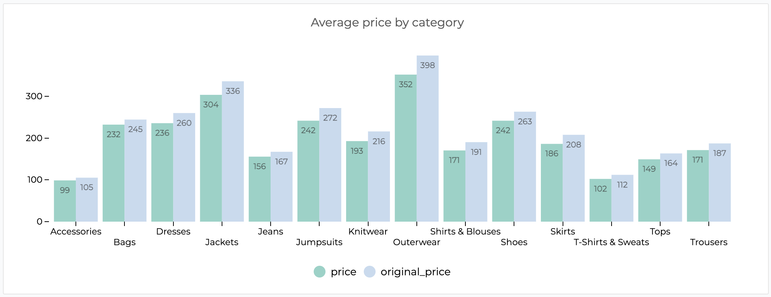Select the Dresses price bar labeled 236

pyautogui.click(x=162, y=173)
